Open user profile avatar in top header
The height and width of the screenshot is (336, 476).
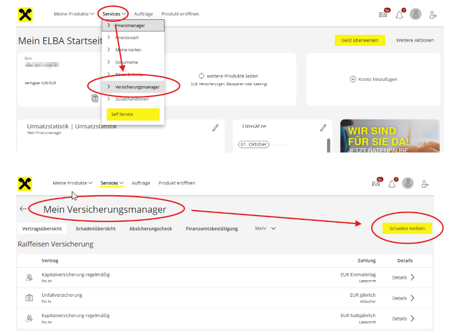[415, 14]
